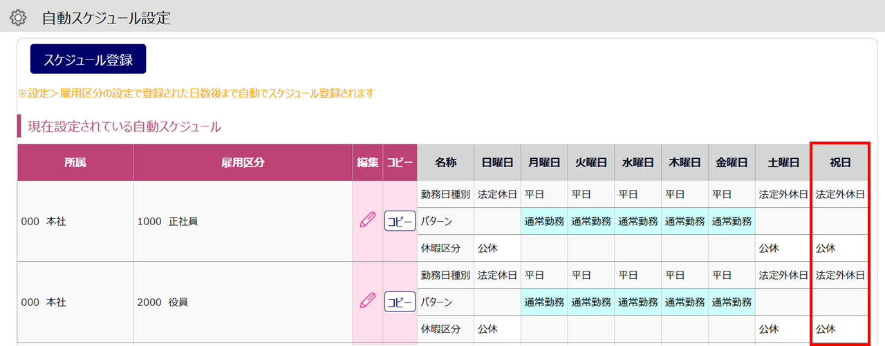Select the 火曜日 column header
The height and width of the screenshot is (346, 885).
pyautogui.click(x=591, y=162)
